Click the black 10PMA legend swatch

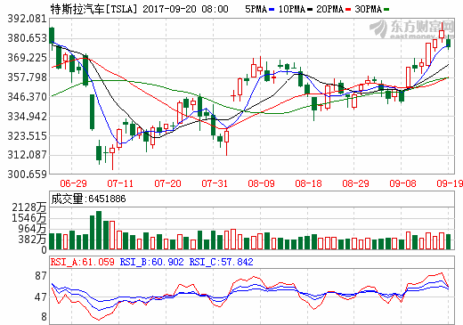[x=310, y=10]
